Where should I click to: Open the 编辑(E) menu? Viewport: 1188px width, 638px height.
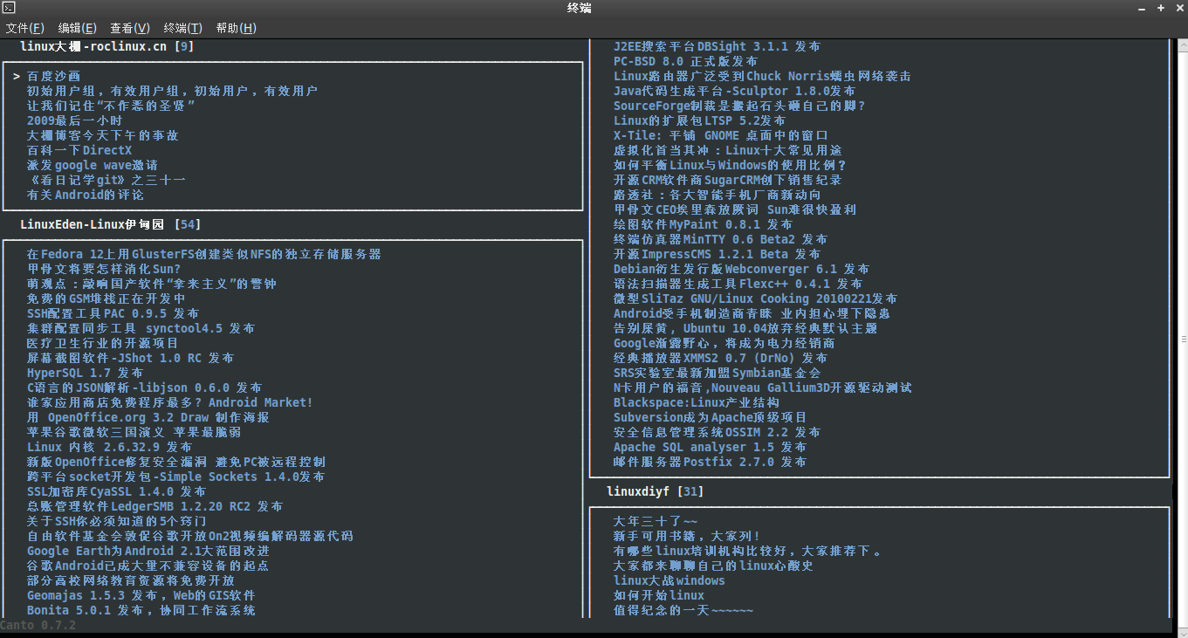(77, 28)
